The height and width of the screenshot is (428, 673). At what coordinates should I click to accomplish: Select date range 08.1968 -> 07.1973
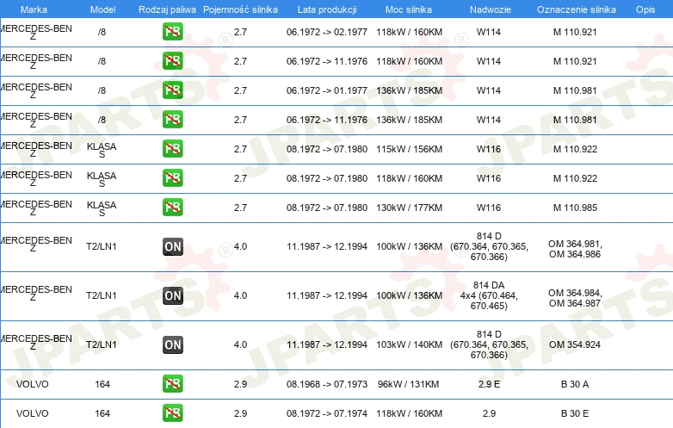point(327,384)
